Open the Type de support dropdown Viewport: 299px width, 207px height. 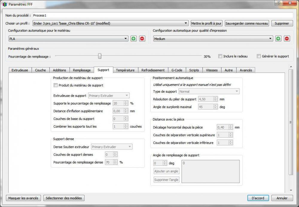[x=209, y=92]
